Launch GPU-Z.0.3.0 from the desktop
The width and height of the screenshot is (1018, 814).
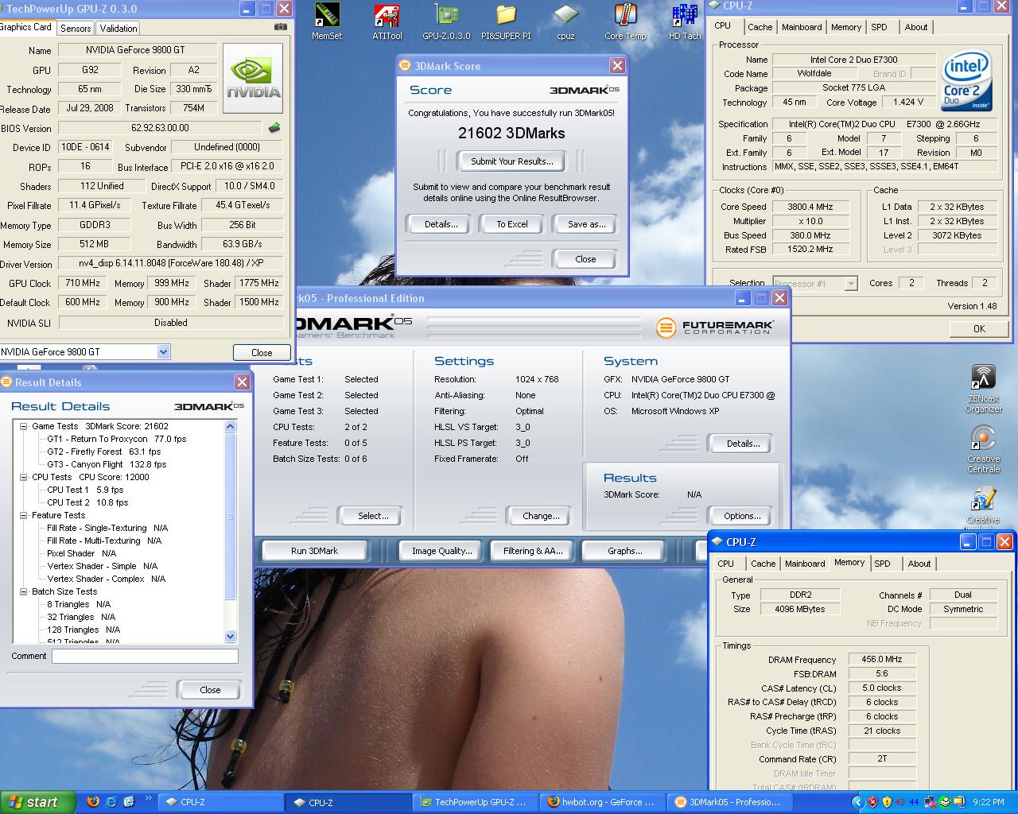coord(446,21)
